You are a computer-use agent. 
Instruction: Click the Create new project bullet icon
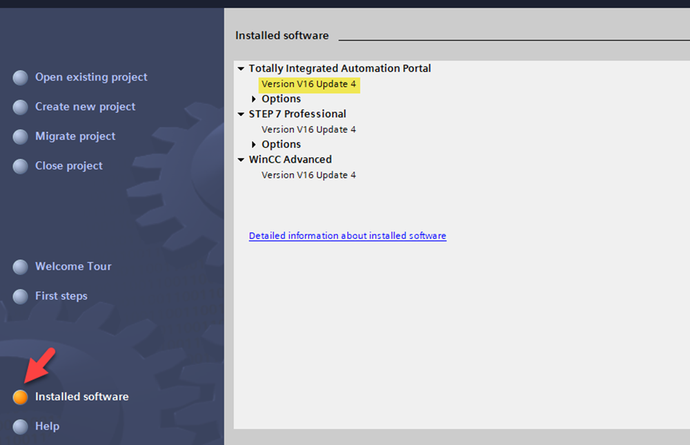(20, 107)
